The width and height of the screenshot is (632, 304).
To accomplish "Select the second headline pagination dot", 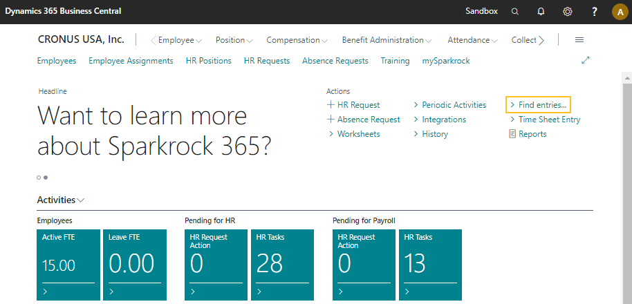I will [x=46, y=178].
